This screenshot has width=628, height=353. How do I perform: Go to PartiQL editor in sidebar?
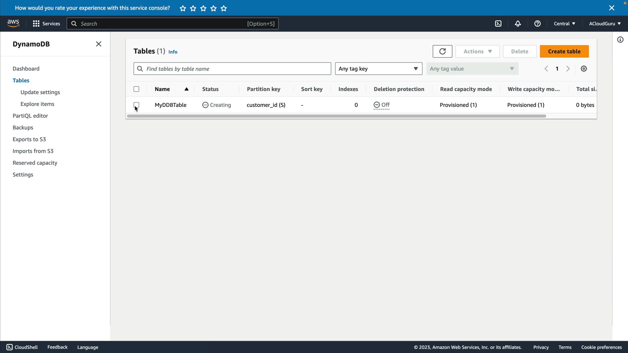pos(30,116)
